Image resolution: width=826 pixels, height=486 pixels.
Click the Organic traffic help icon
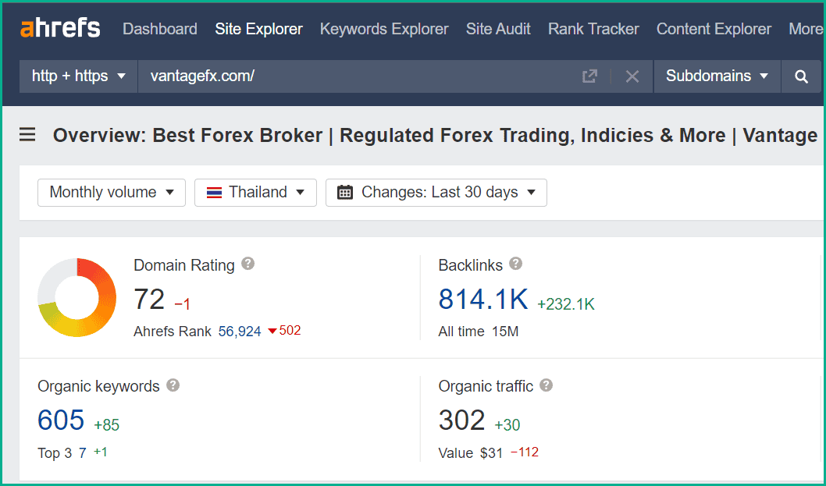click(547, 385)
